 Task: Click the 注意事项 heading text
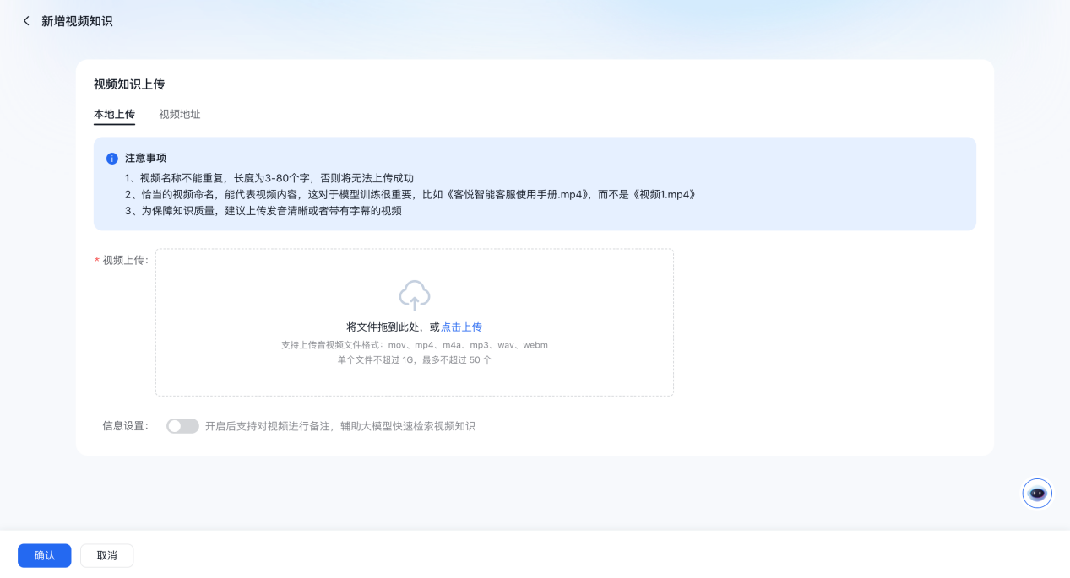(x=145, y=158)
